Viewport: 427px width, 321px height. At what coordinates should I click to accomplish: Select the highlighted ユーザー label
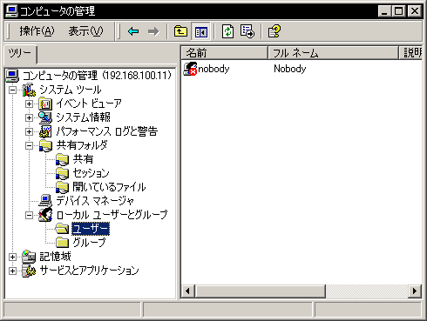[91, 229]
